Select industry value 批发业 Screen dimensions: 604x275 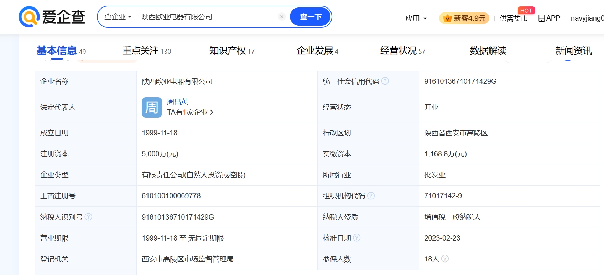[435, 175]
